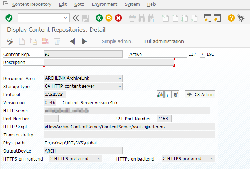
Task: Go to next entry with right arrow
Action: click(84, 41)
